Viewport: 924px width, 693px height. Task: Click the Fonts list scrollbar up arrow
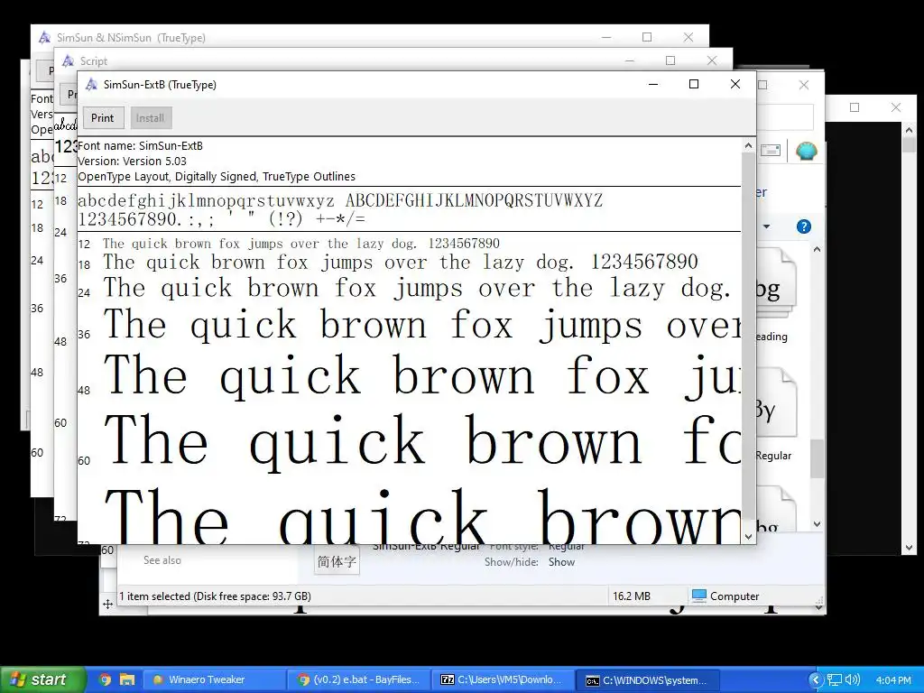click(x=817, y=249)
